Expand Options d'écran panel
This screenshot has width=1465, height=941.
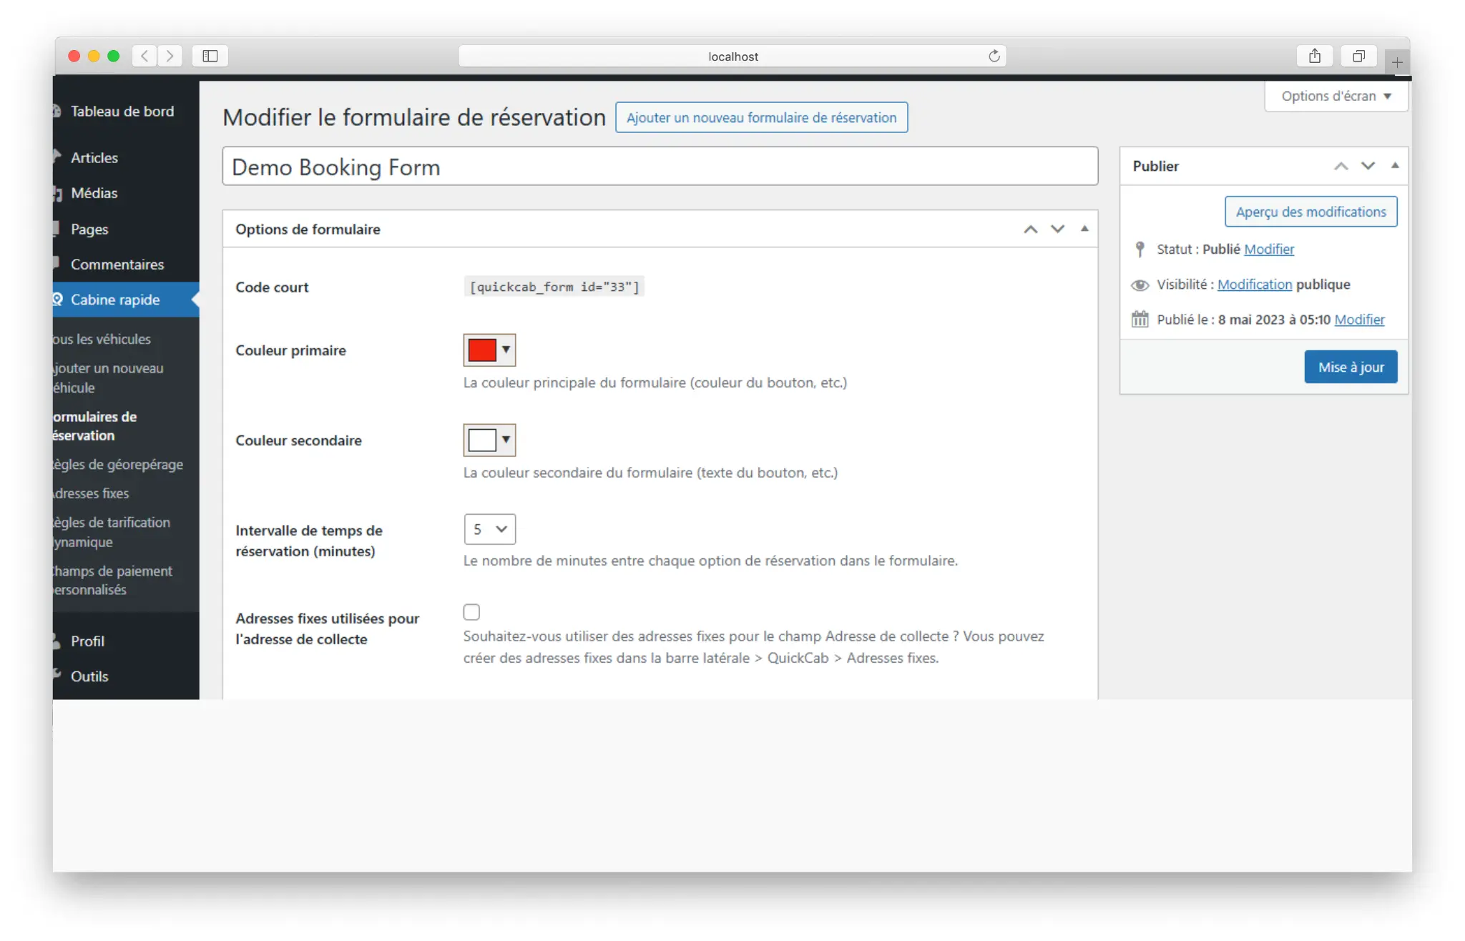coord(1336,96)
